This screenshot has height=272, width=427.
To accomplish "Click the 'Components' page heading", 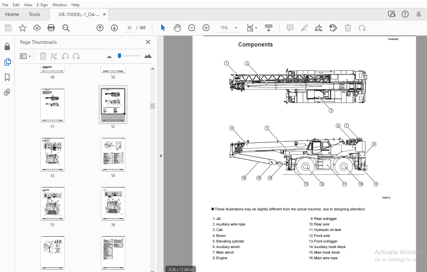I will [x=255, y=45].
